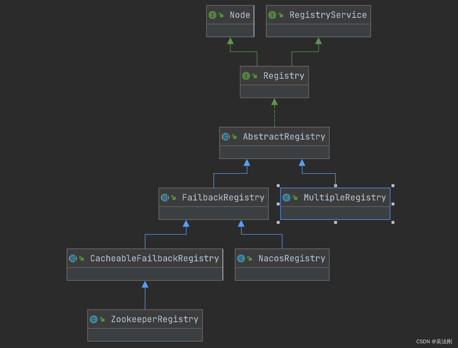
Task: Click the top-center selection handle above MultipleRegistry
Action: tap(336, 185)
